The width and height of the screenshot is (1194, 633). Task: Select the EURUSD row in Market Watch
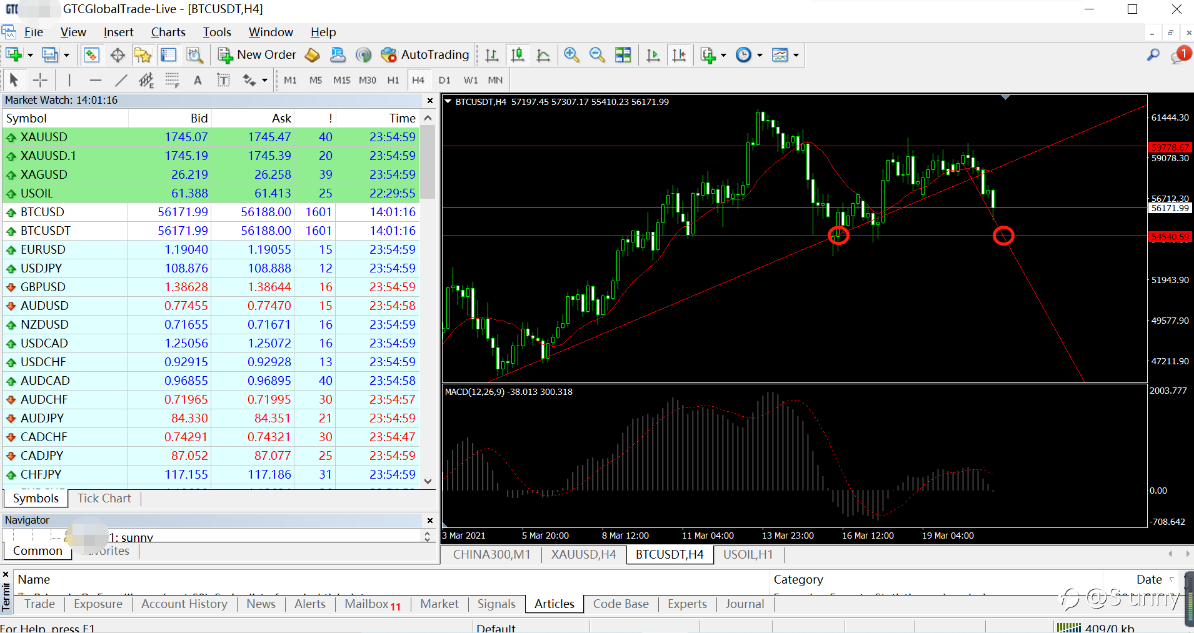click(211, 249)
